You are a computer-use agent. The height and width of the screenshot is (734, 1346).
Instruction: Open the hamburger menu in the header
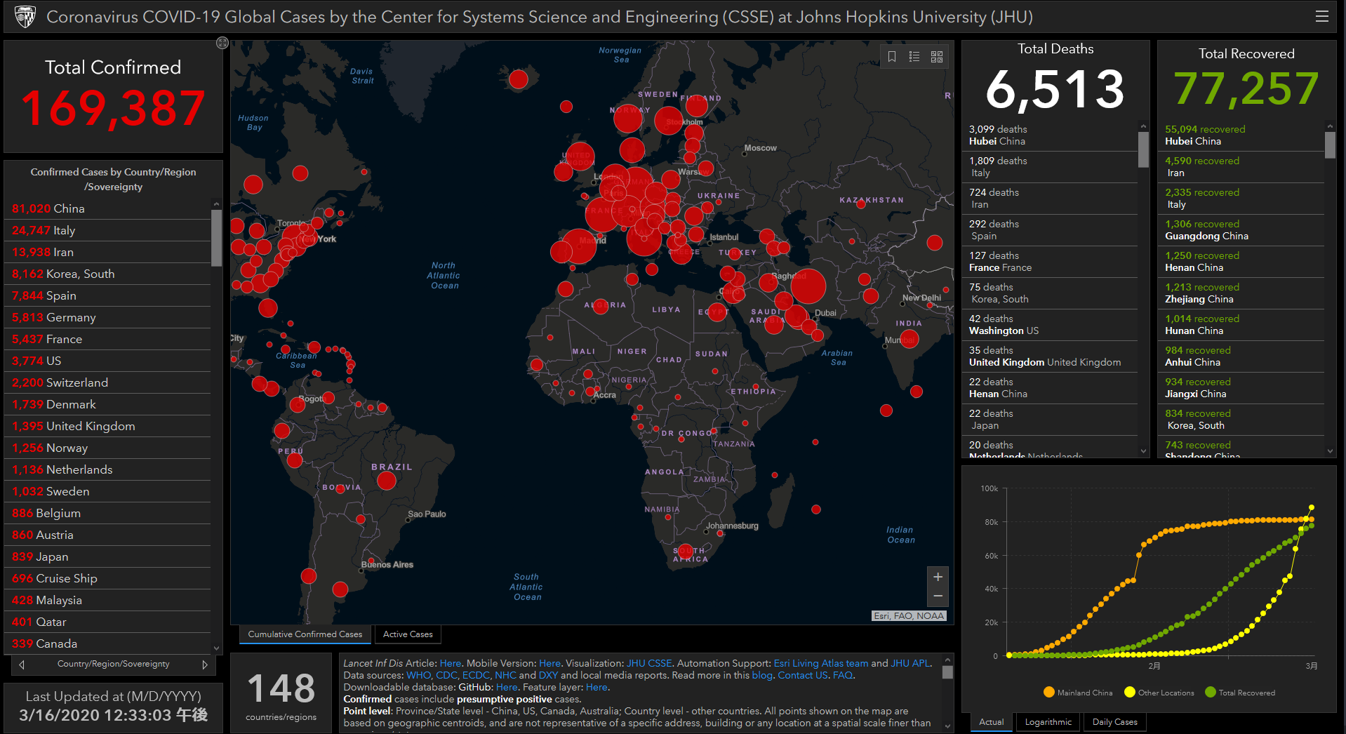click(x=1322, y=16)
